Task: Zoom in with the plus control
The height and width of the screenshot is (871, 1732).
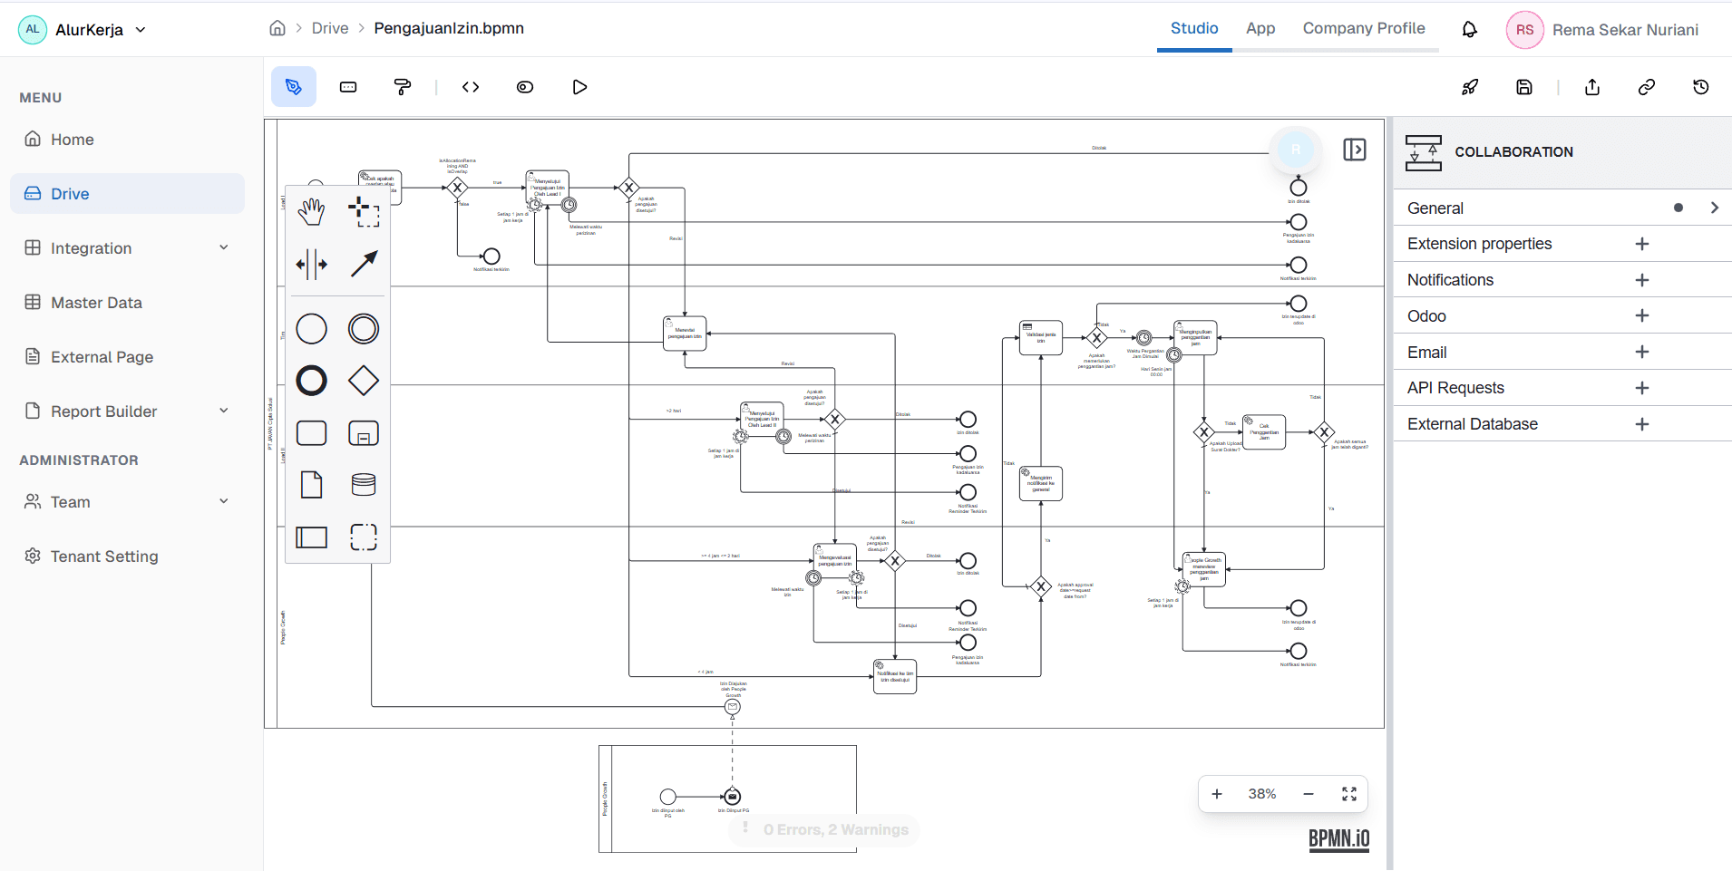Action: (1217, 793)
